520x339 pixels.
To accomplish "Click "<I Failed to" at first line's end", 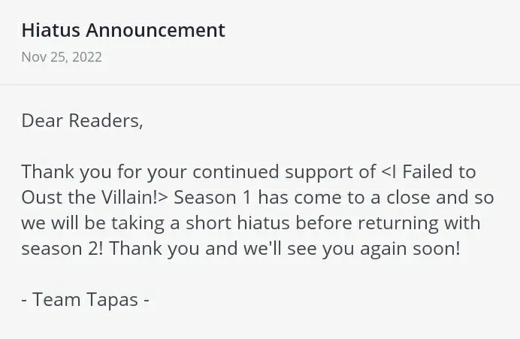I will pyautogui.click(x=428, y=171).
